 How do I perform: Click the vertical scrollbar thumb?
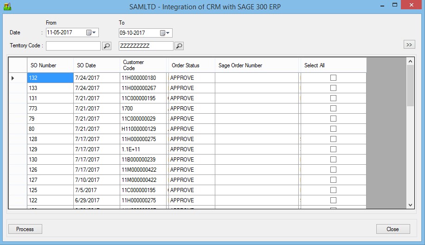click(410, 86)
